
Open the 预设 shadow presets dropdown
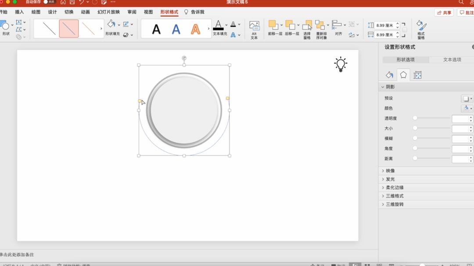click(467, 98)
